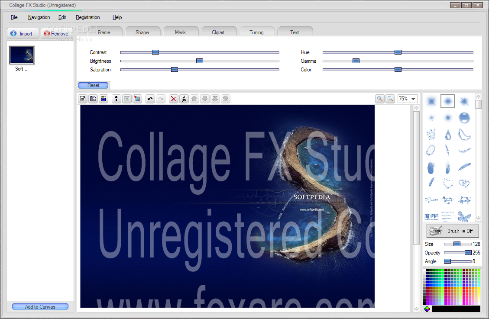
Task: Click the Reset tuning button
Action: pyautogui.click(x=93, y=85)
